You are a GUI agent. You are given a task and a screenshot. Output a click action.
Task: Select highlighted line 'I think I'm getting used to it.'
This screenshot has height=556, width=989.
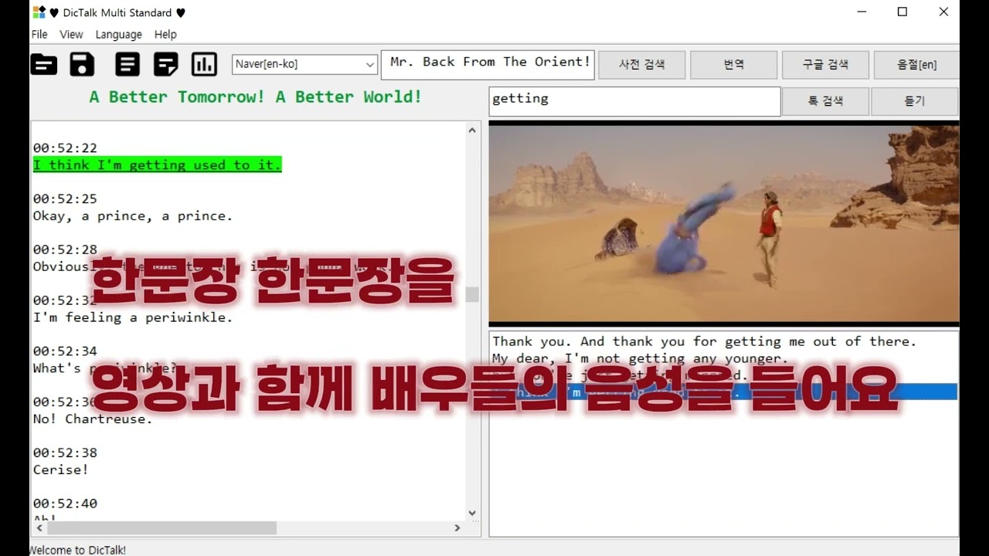tap(157, 164)
